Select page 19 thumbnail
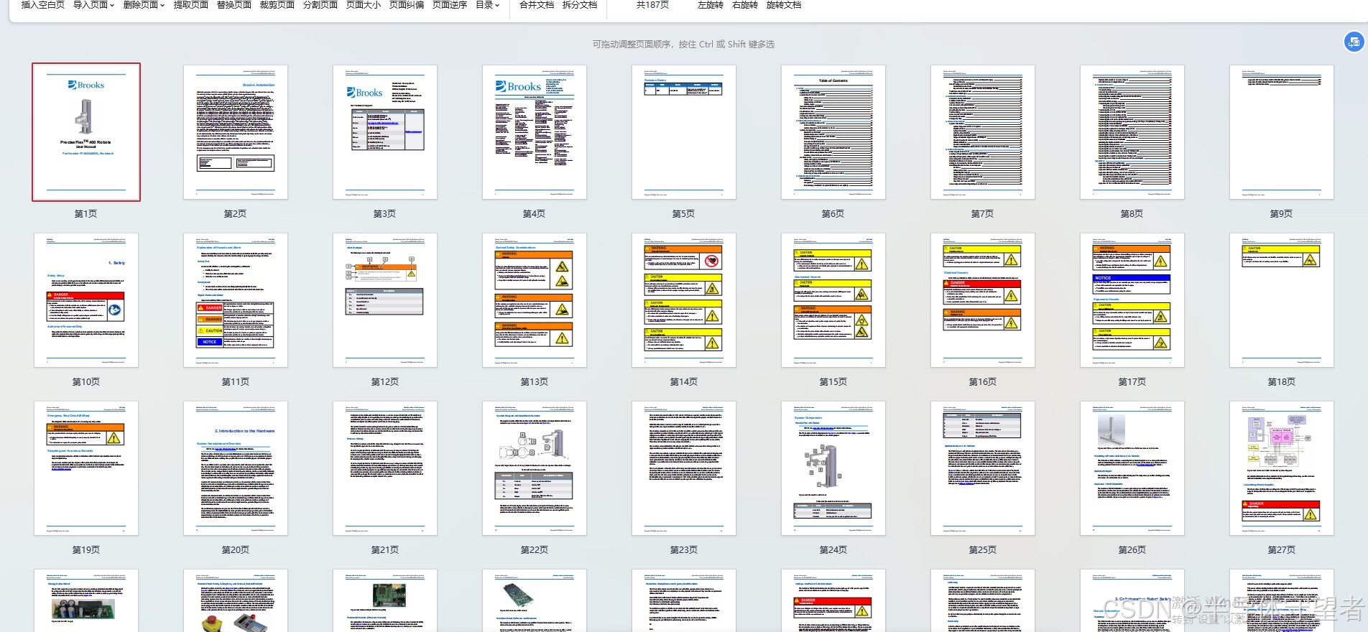This screenshot has height=632, width=1368. pyautogui.click(x=86, y=468)
